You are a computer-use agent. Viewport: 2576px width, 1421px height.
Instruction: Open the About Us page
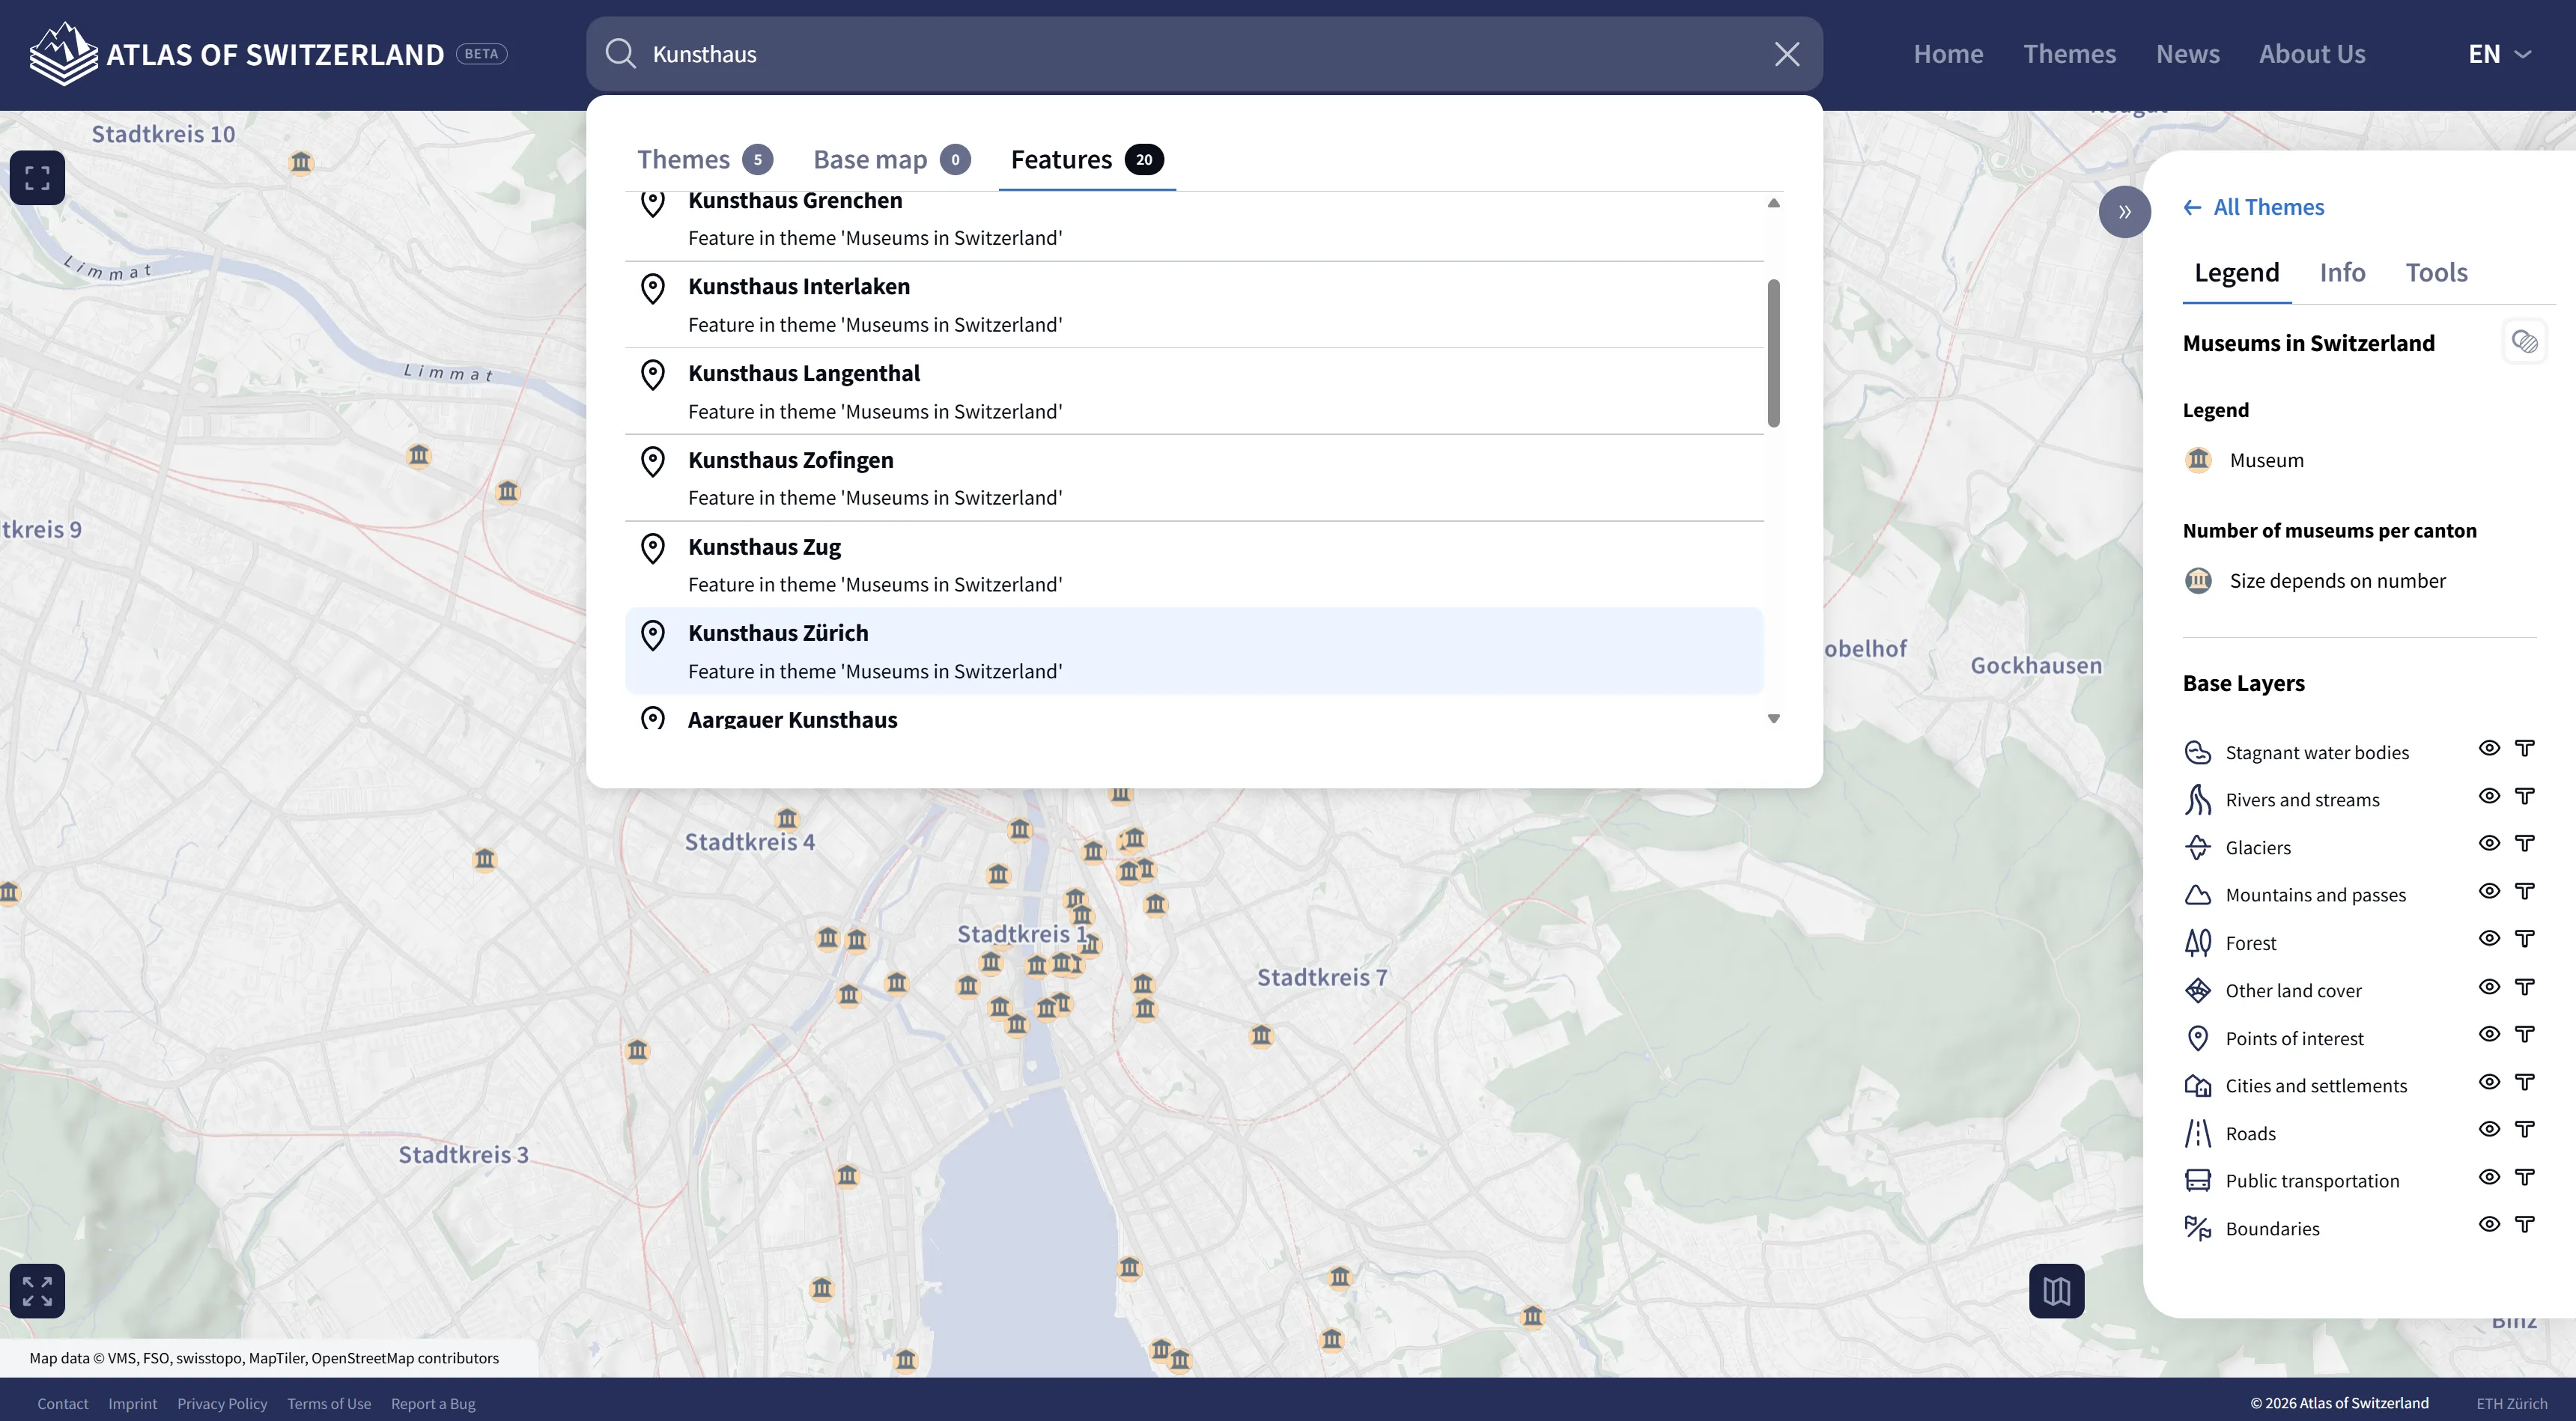(2312, 54)
